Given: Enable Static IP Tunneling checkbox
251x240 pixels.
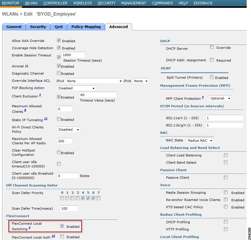Looking at the screenshot, I should 59,119.
